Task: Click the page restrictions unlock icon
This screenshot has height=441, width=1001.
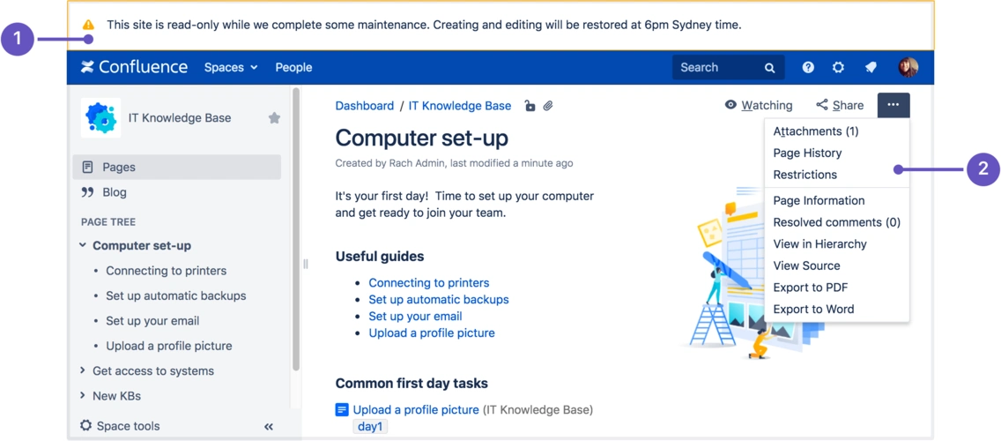Action: 530,106
